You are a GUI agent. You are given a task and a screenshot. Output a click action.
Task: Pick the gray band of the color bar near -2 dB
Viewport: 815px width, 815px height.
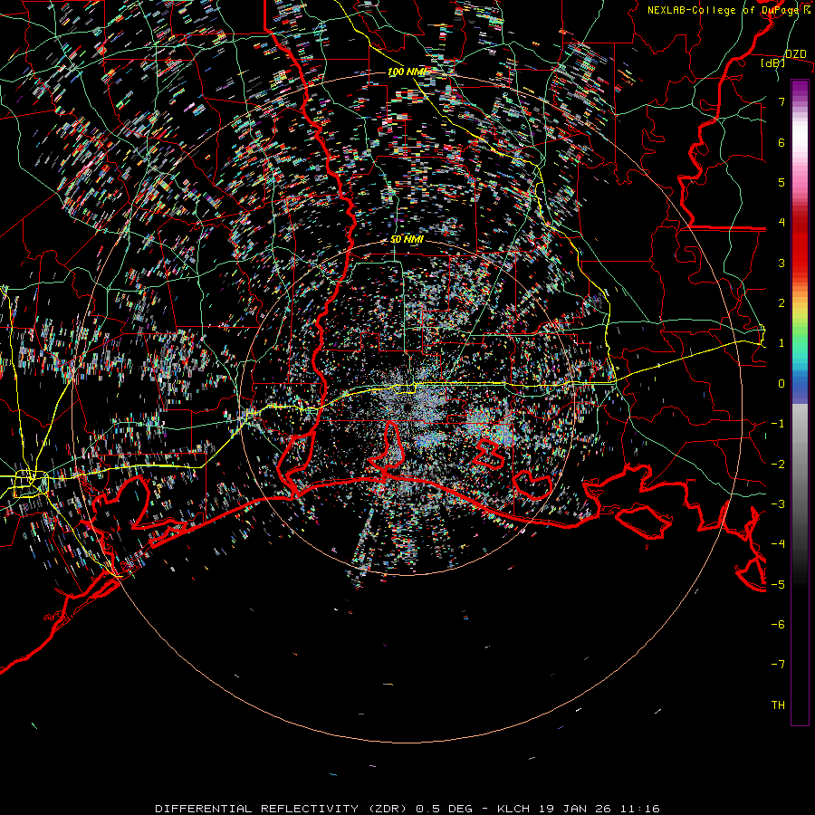coord(800,465)
